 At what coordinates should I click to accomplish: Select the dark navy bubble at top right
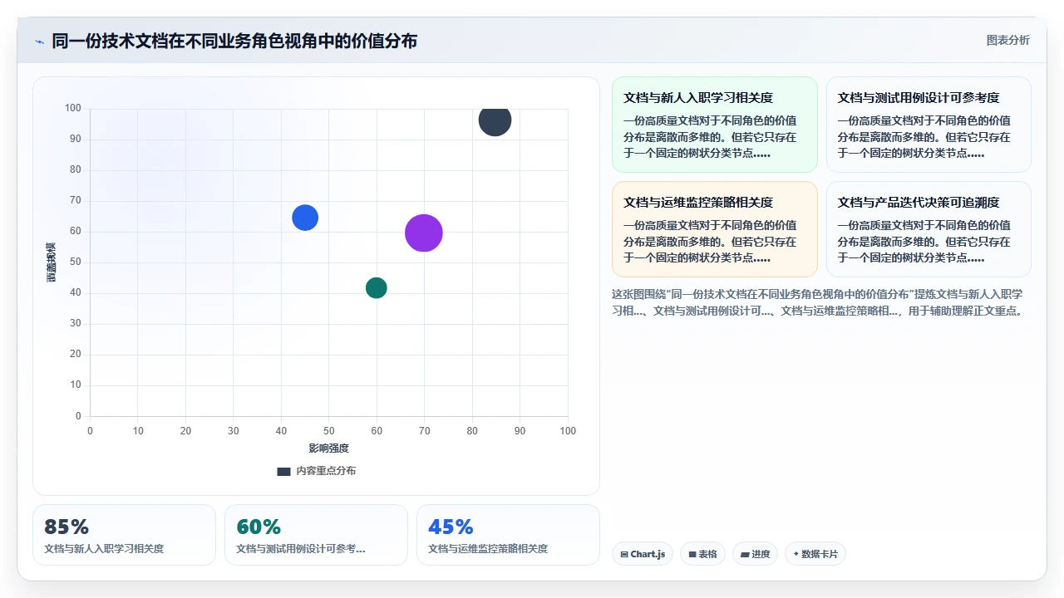tap(495, 120)
